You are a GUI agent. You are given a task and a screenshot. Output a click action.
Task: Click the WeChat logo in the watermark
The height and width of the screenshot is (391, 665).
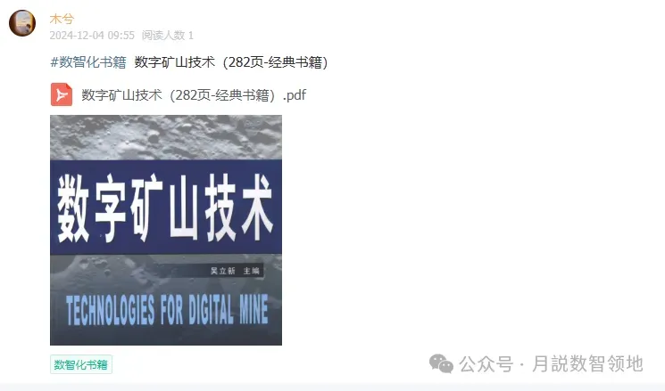tap(441, 364)
